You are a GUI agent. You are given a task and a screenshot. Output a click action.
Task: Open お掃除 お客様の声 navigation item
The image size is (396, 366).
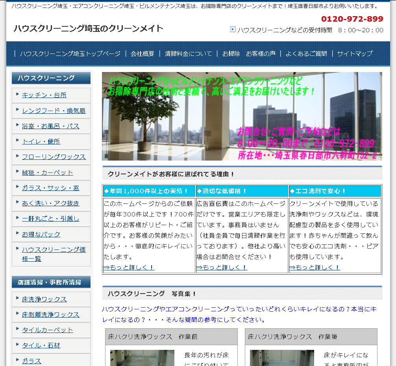[249, 54]
